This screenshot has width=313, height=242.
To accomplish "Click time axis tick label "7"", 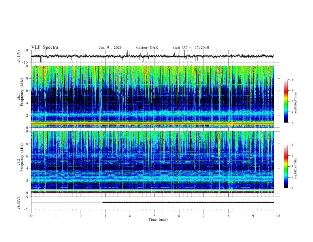I will (204, 216).
